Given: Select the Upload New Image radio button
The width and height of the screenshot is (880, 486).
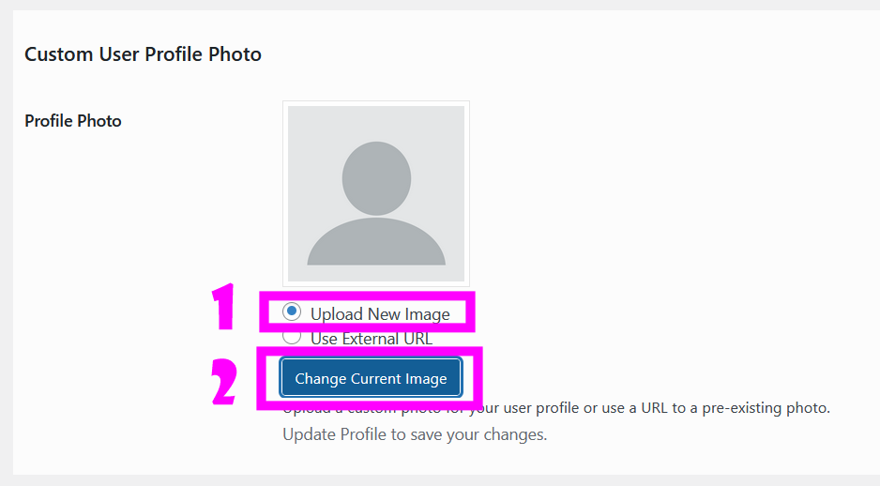Looking at the screenshot, I should [x=292, y=312].
